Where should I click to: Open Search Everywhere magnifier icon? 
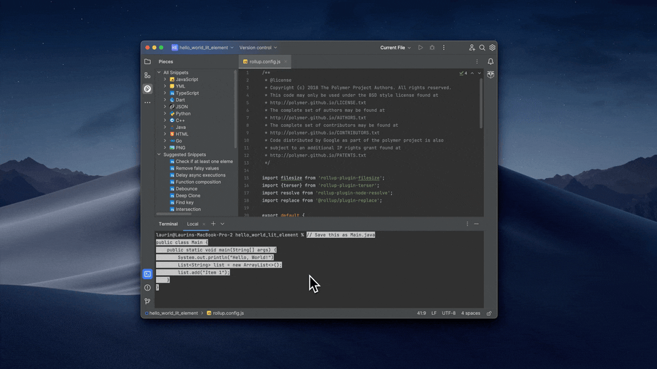482,48
